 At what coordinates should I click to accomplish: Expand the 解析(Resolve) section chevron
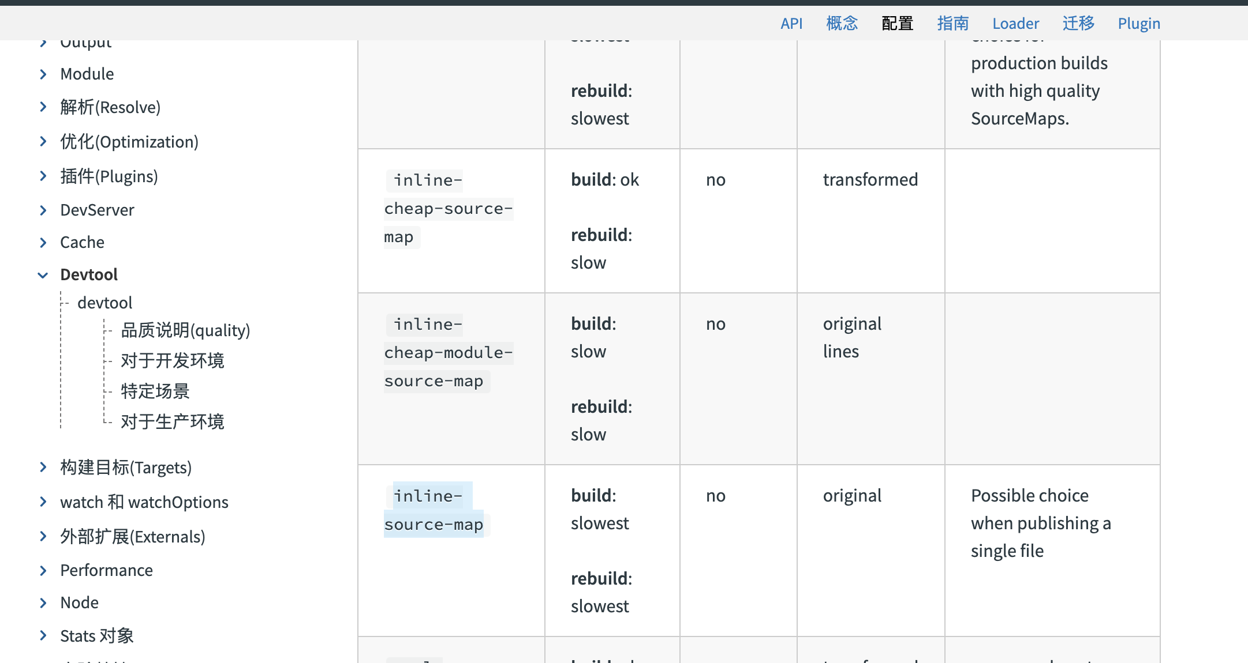click(x=43, y=107)
